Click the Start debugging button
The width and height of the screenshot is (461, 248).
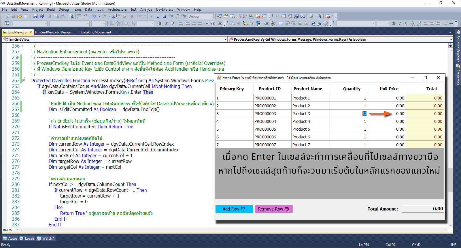137,16
